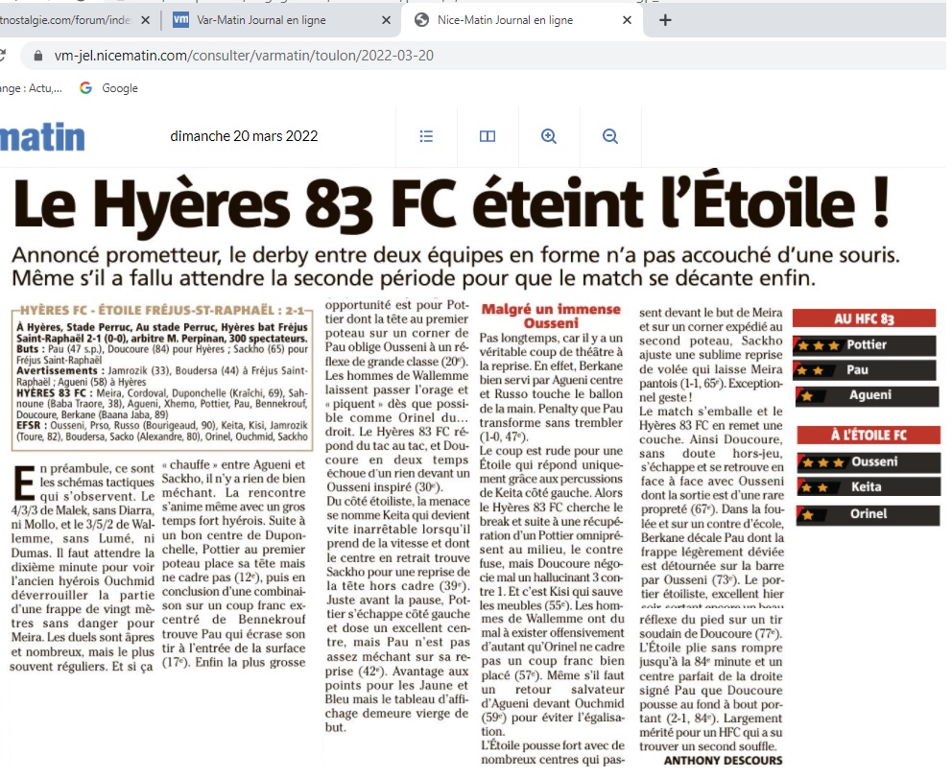
Task: Open the table of contents list icon
Action: pos(426,136)
